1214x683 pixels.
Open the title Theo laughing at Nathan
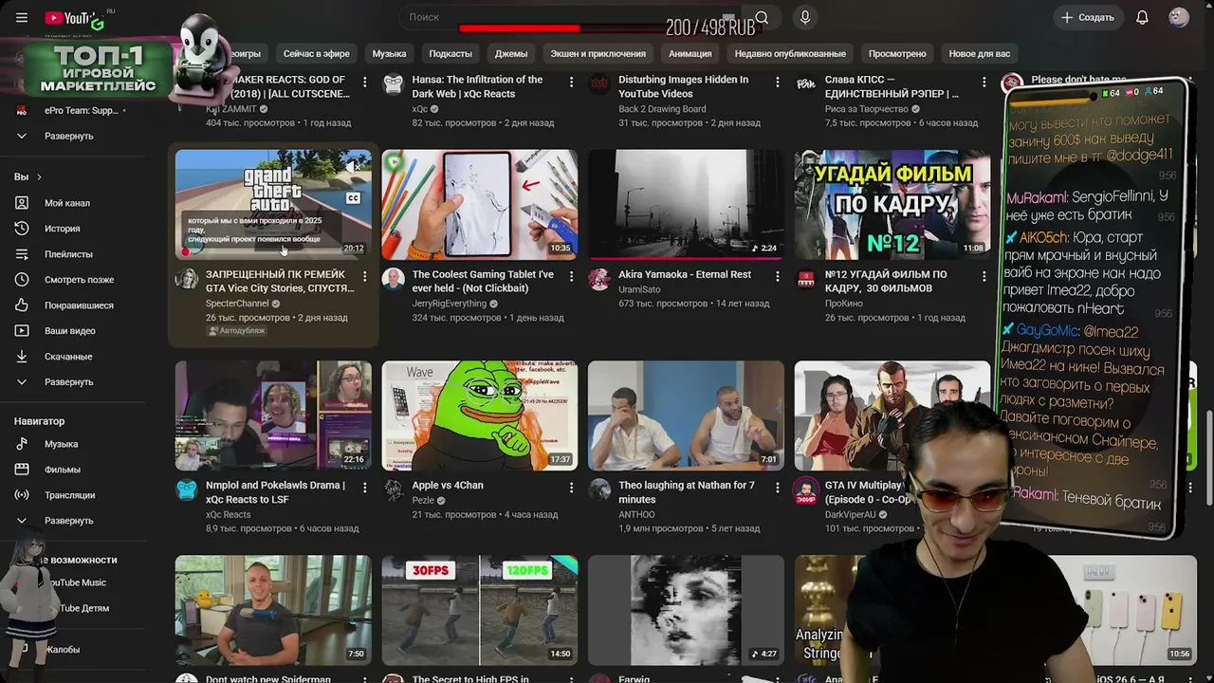[x=687, y=492]
